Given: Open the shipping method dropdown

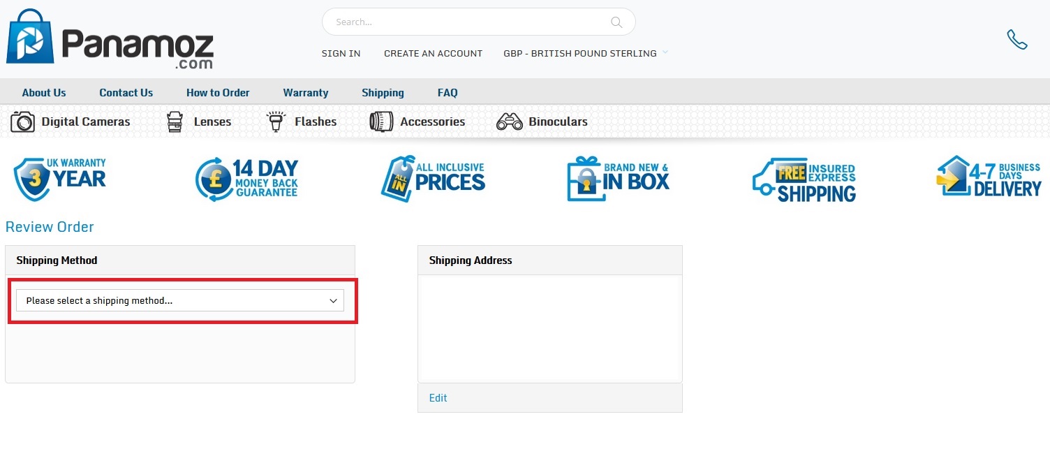Looking at the screenshot, I should (180, 300).
